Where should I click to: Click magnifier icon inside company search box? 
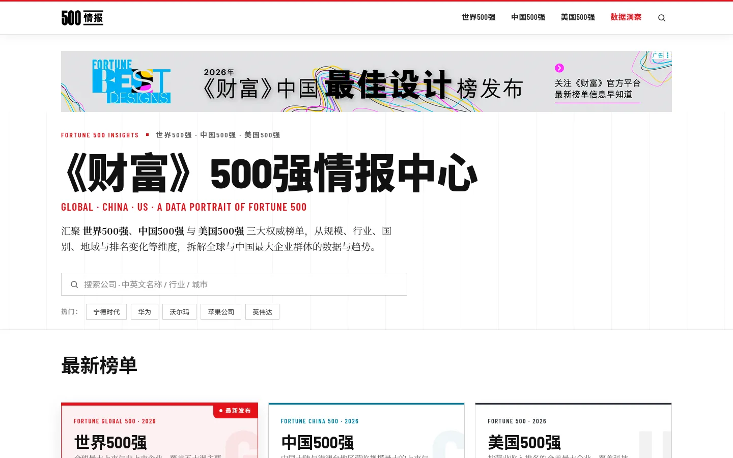(74, 284)
